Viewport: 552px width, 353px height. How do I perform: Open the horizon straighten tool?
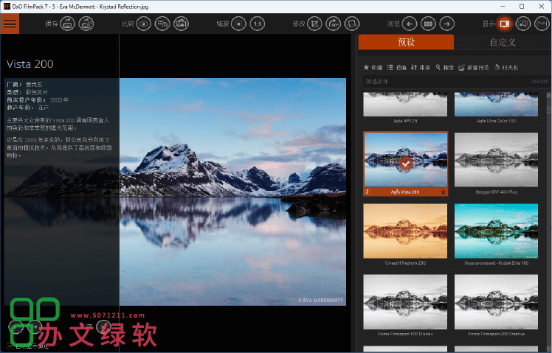coord(352,24)
